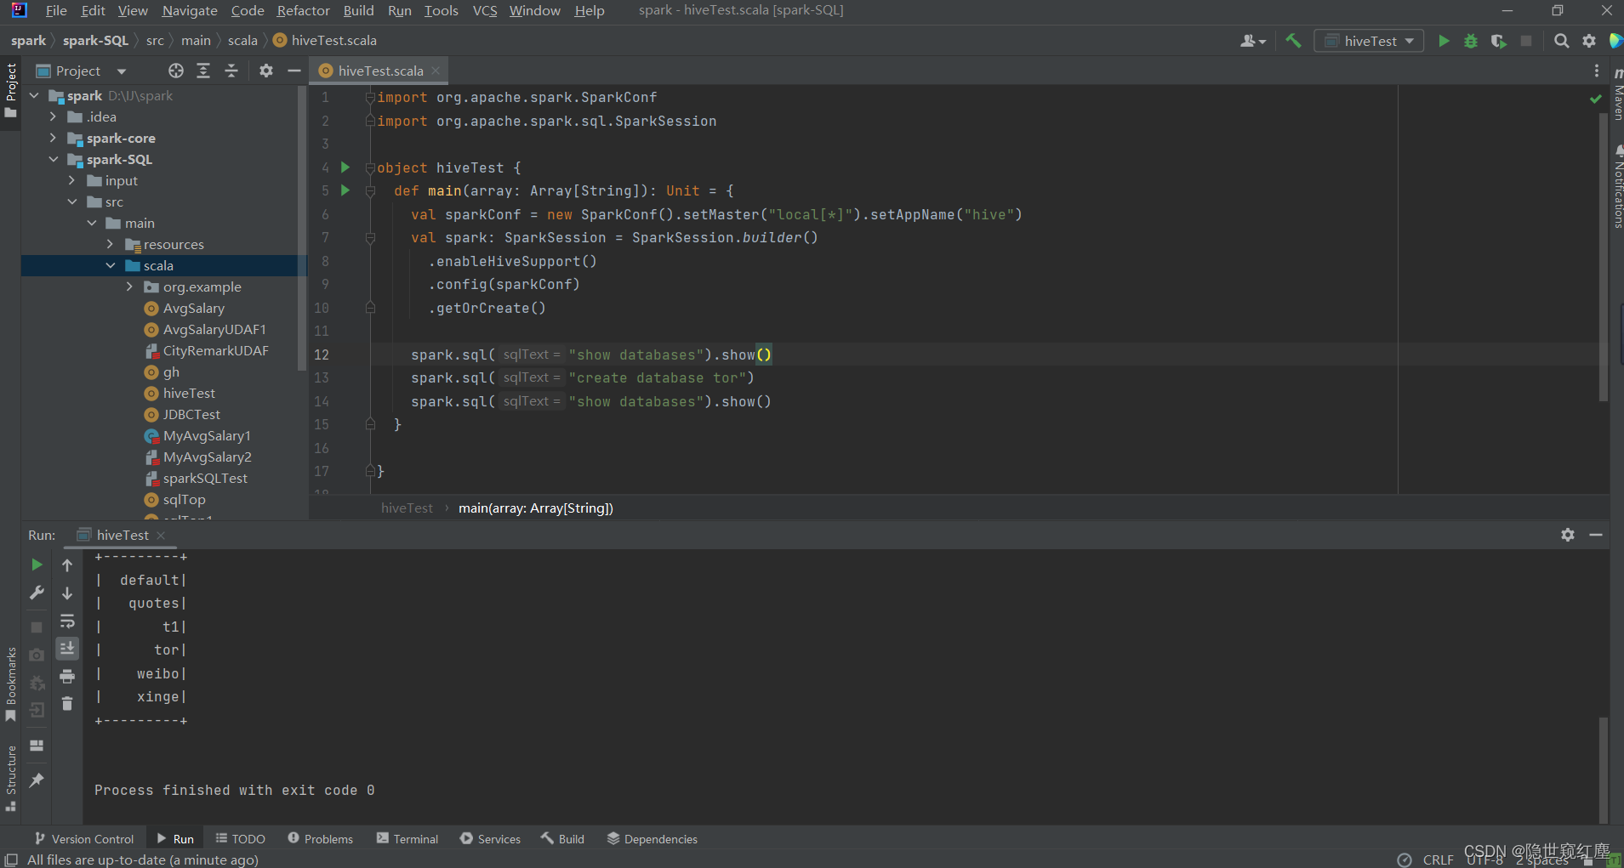Click Run with Coverage icon in toolbar

[x=1498, y=41]
